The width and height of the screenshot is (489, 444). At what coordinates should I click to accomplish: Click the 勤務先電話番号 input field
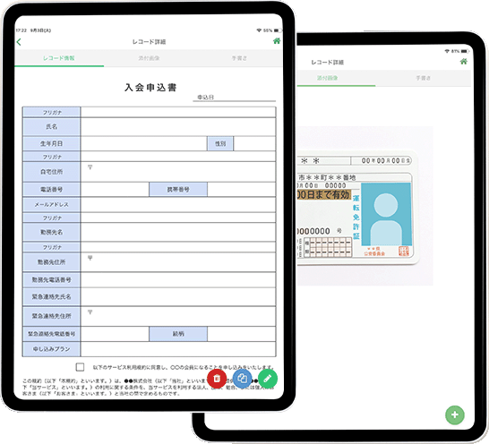[x=178, y=279]
